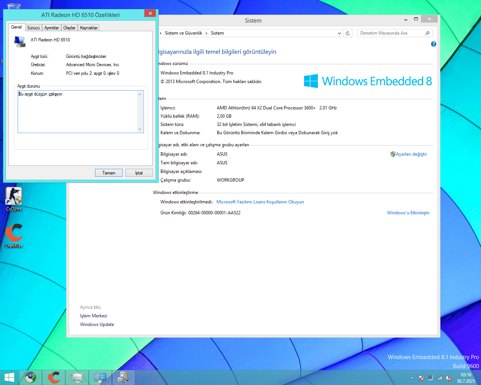The height and width of the screenshot is (385, 481).
Task: Open Sistem ve Güvenlik breadcrumb
Action: [x=183, y=33]
